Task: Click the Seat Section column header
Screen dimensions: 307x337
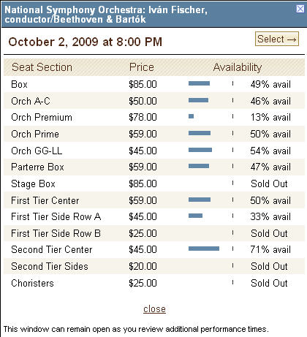Action: [x=42, y=67]
